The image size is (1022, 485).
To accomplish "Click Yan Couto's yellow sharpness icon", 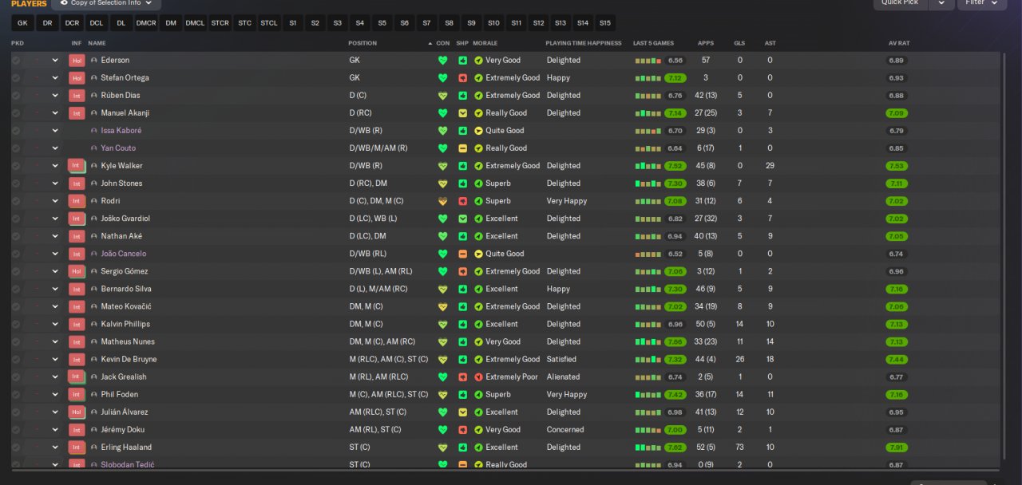I will click(x=462, y=148).
